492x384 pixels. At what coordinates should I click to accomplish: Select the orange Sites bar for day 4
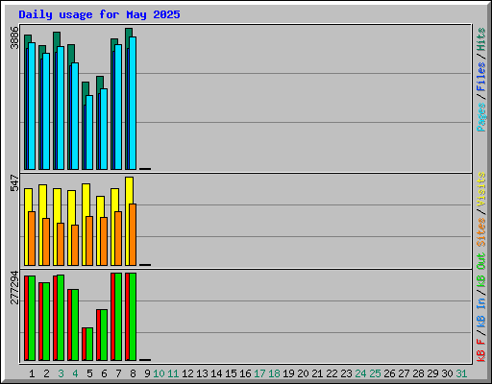coord(75,245)
